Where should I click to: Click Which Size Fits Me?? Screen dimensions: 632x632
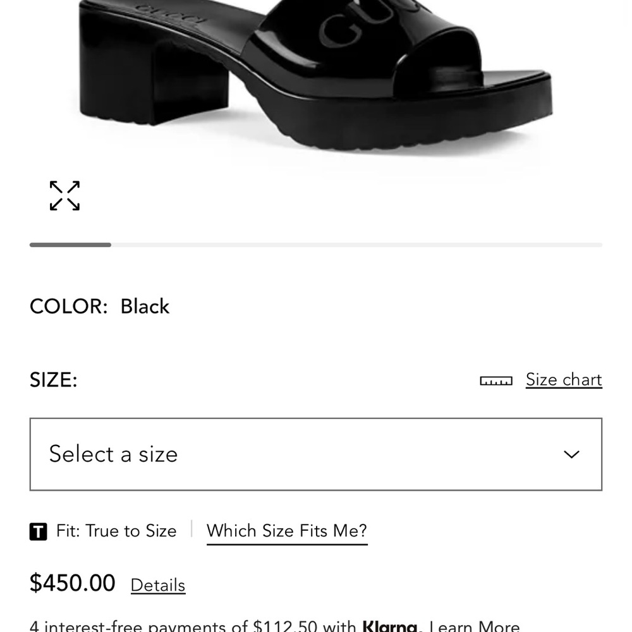pos(286,531)
